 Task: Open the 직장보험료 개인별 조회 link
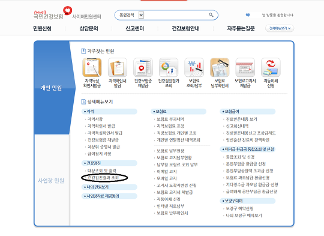[176, 133]
